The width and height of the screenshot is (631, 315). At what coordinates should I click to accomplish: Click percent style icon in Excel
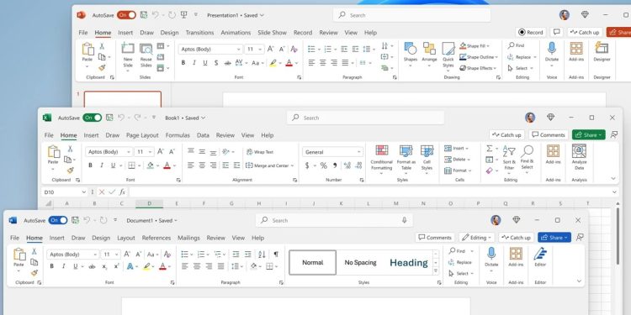click(x=324, y=165)
